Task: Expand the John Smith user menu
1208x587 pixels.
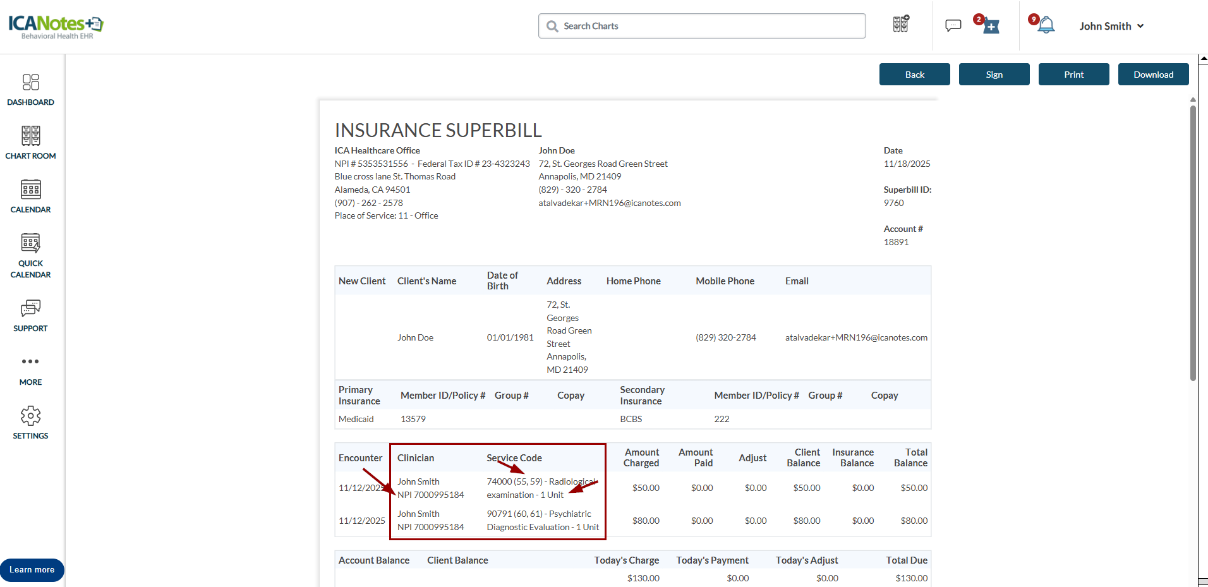Action: pos(1111,26)
